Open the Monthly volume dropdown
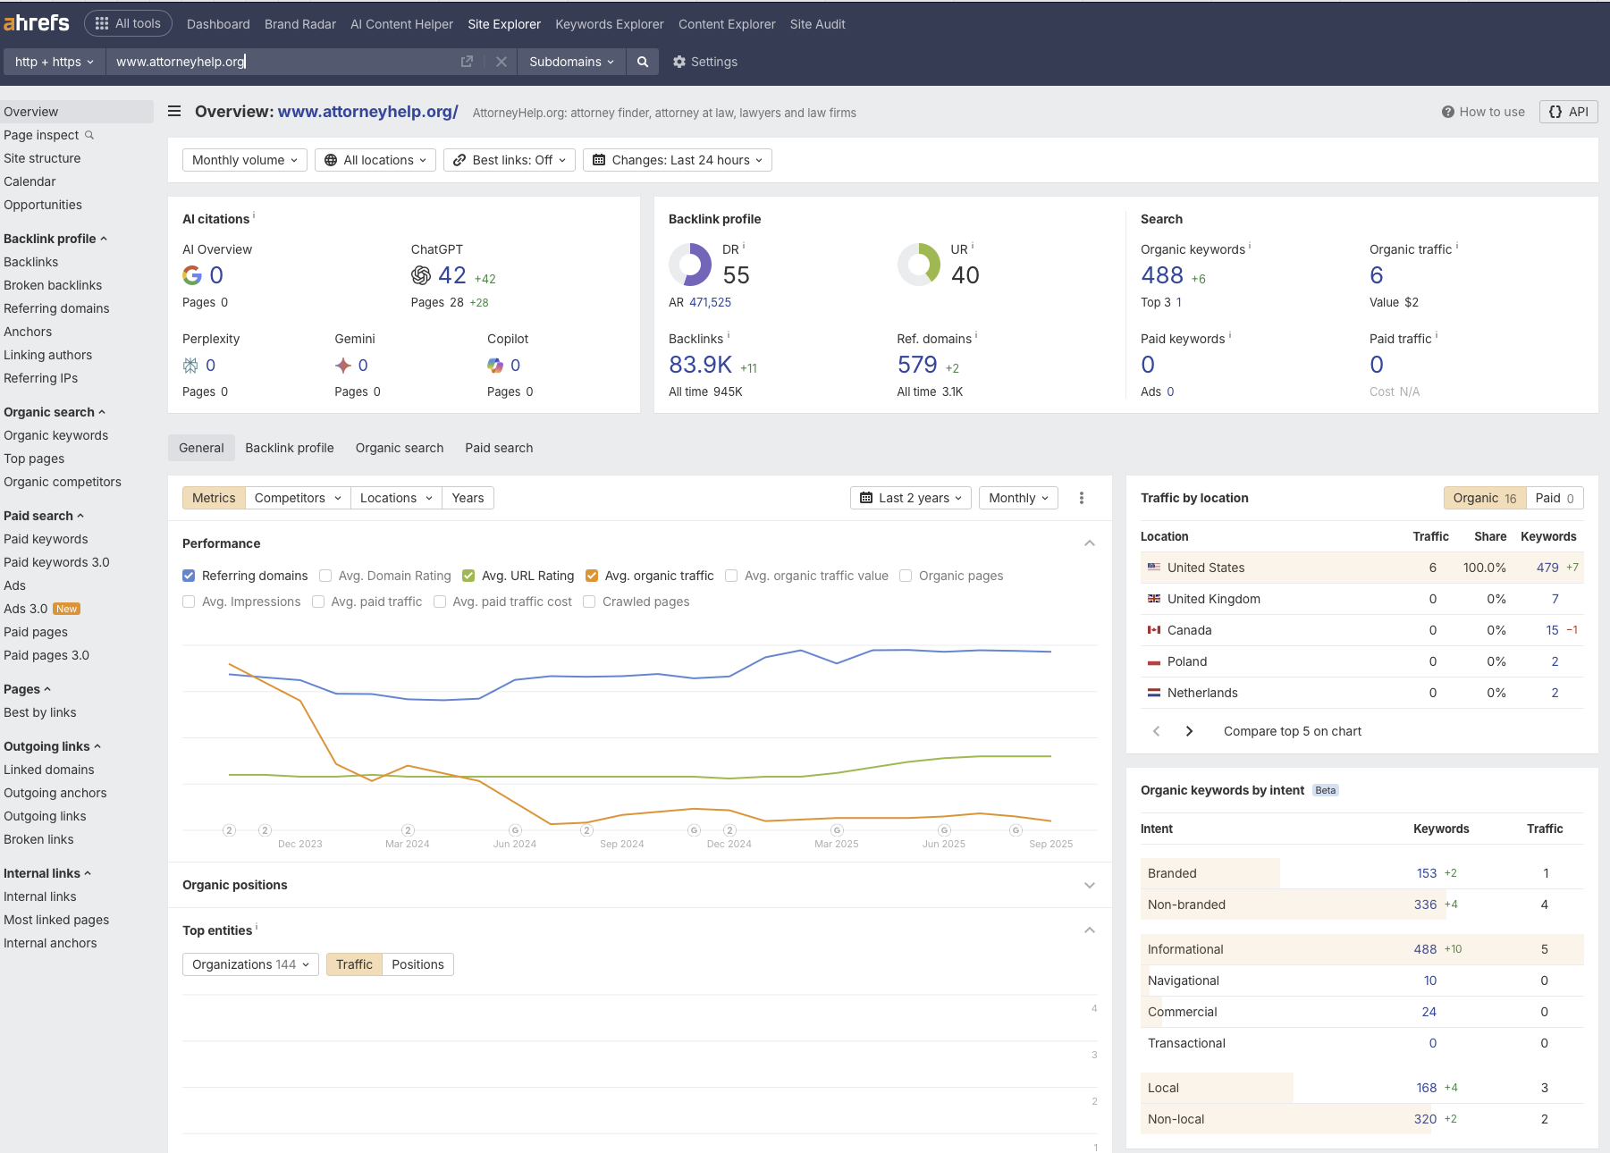 click(243, 160)
